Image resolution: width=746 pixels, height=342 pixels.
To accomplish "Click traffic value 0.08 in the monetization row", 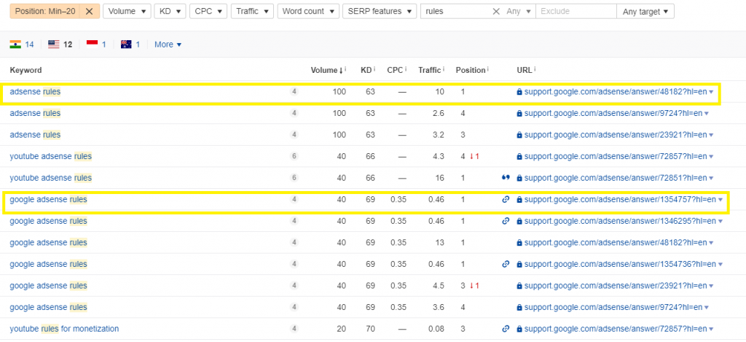I will click(436, 329).
